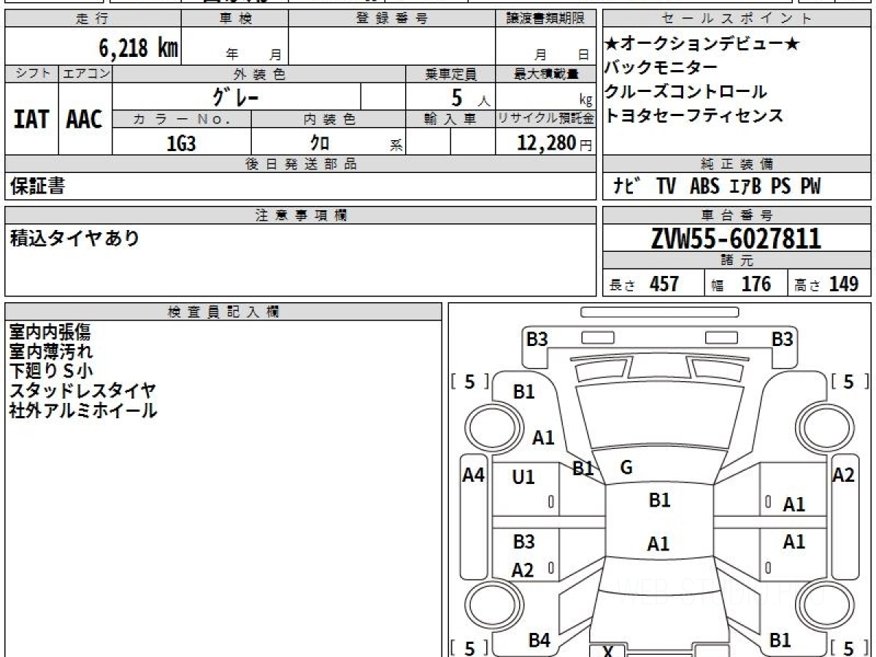This screenshot has height=657, width=876.
Task: Select the 検査員記入欄 header
Action: [223, 312]
